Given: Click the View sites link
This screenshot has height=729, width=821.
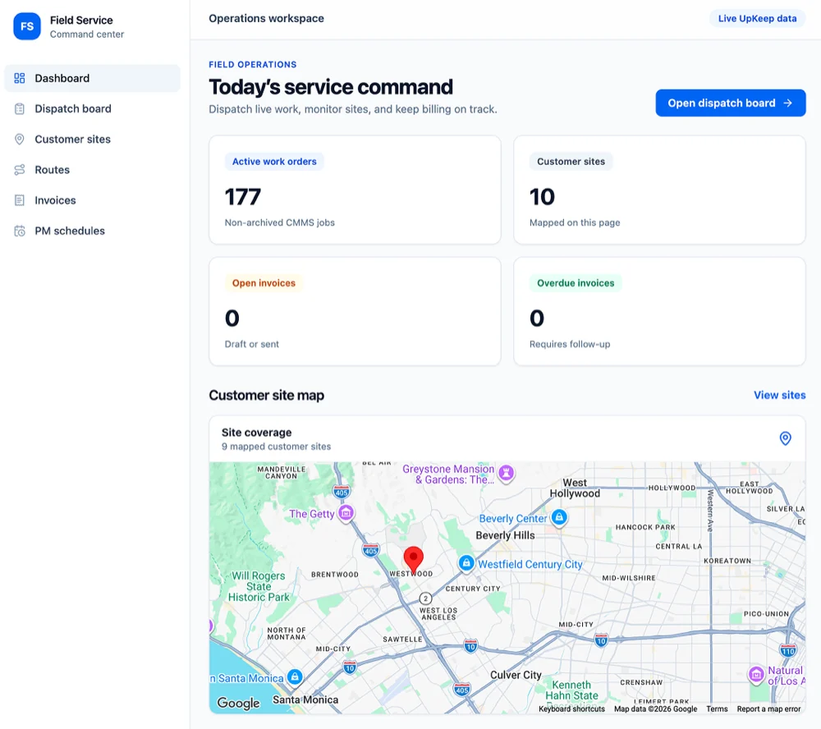Looking at the screenshot, I should [779, 396].
